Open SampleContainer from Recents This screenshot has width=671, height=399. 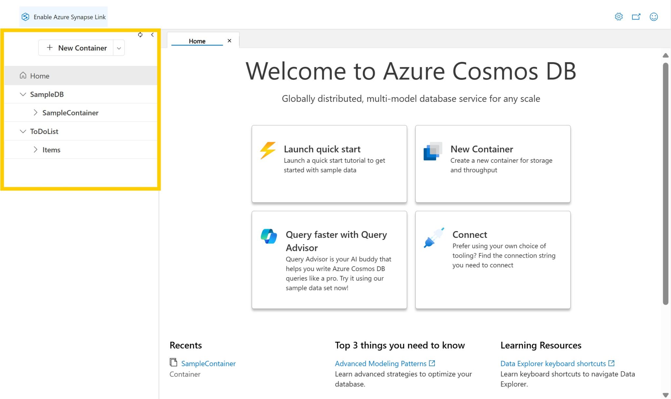point(208,363)
